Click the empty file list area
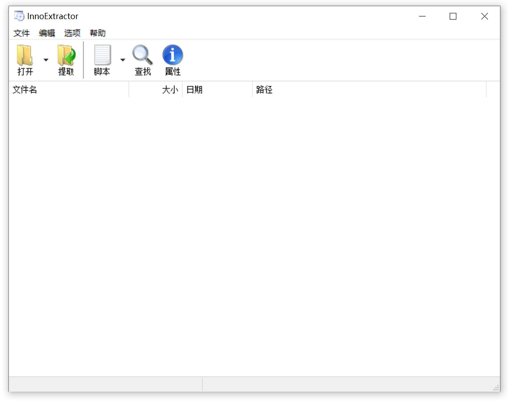 tap(254, 236)
